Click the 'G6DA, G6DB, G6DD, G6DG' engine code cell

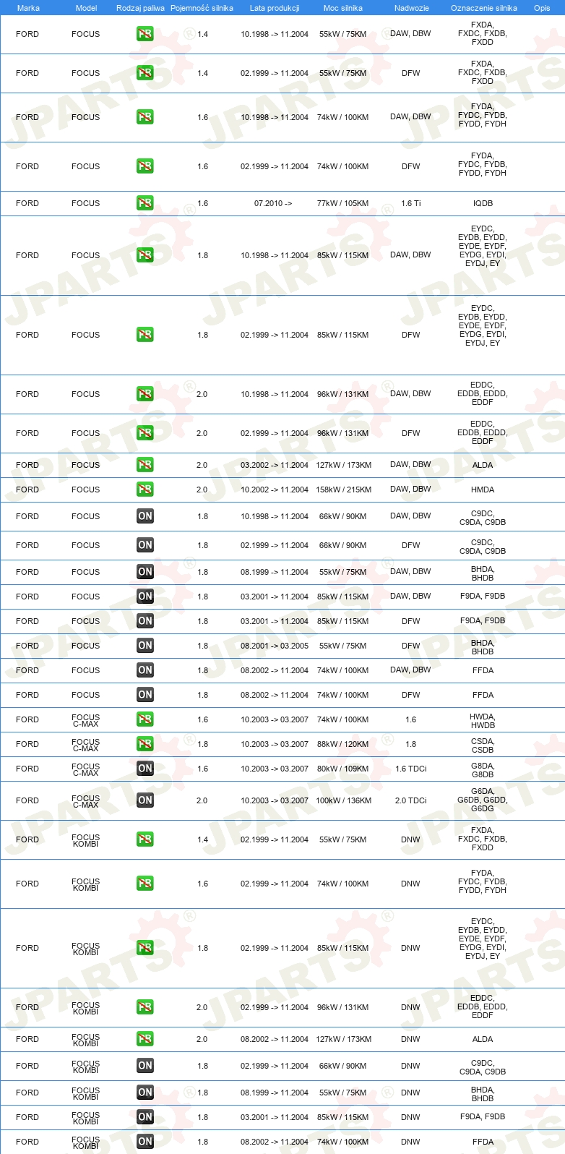pyautogui.click(x=483, y=800)
